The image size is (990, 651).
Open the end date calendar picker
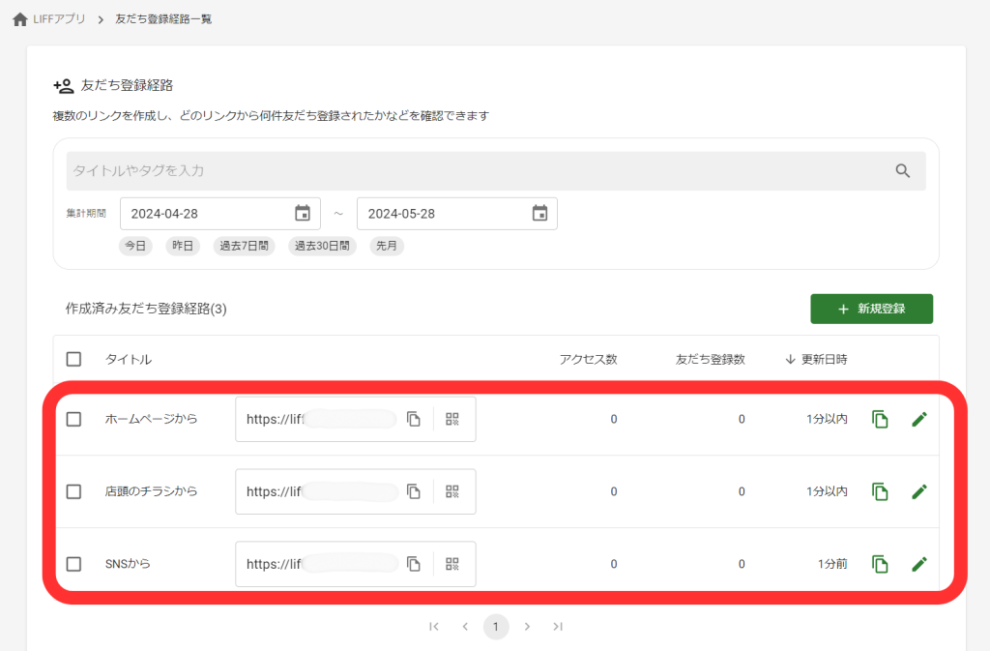point(539,213)
